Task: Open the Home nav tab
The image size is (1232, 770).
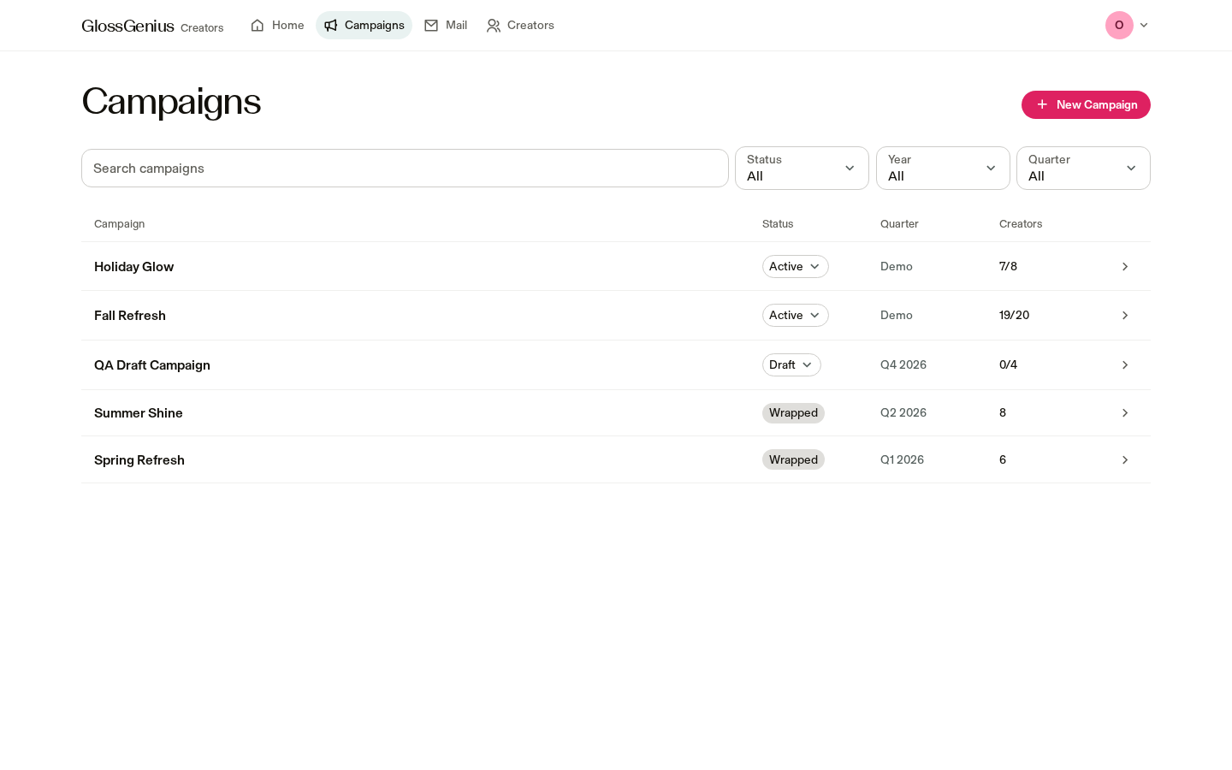Action: 277,26
